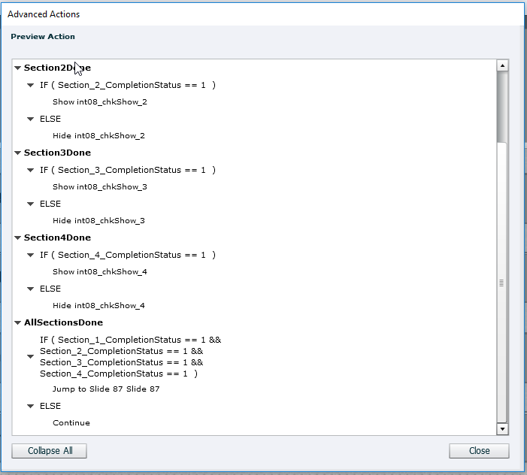
Task: Collapse IF Section_3_CompletionStatus condition
Action: (31, 171)
